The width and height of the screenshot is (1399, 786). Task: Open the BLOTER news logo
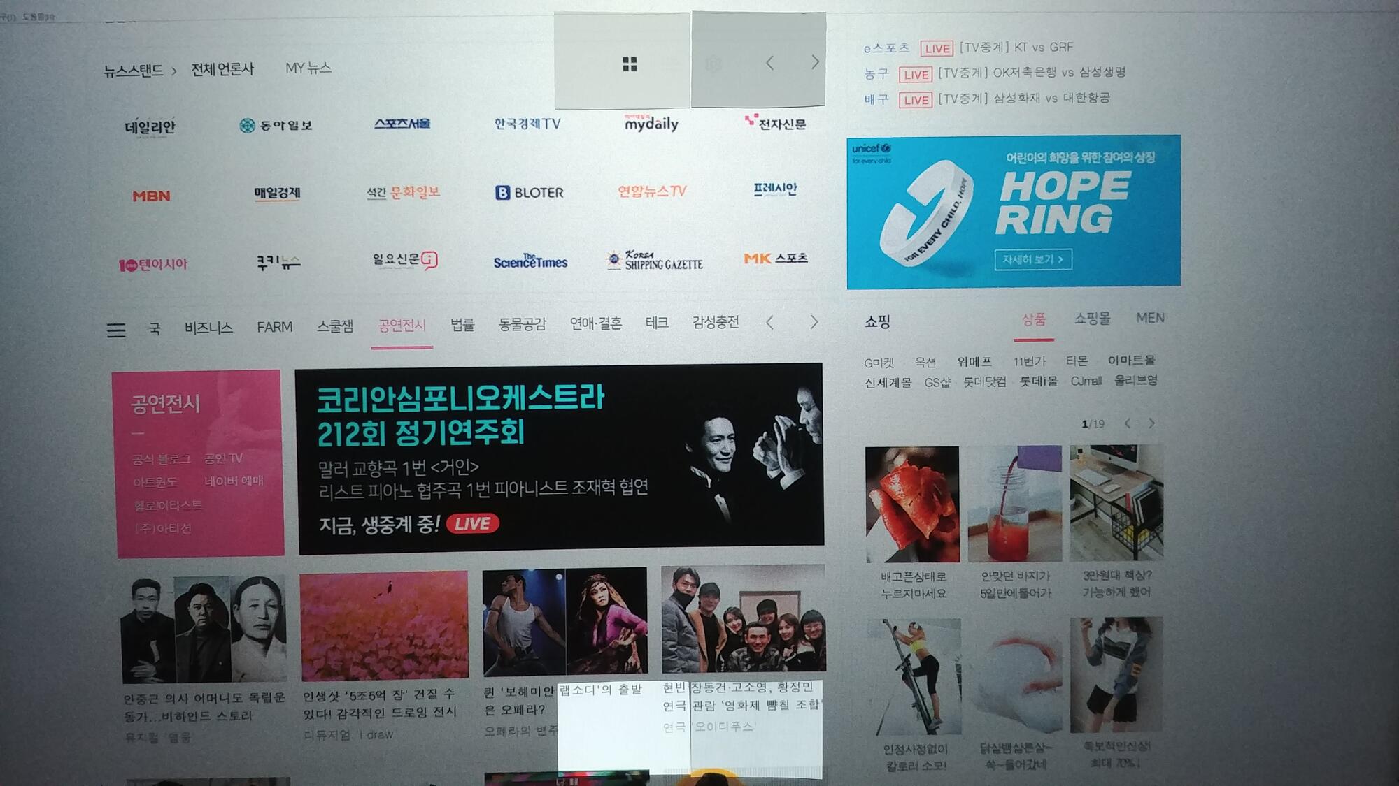tap(530, 193)
